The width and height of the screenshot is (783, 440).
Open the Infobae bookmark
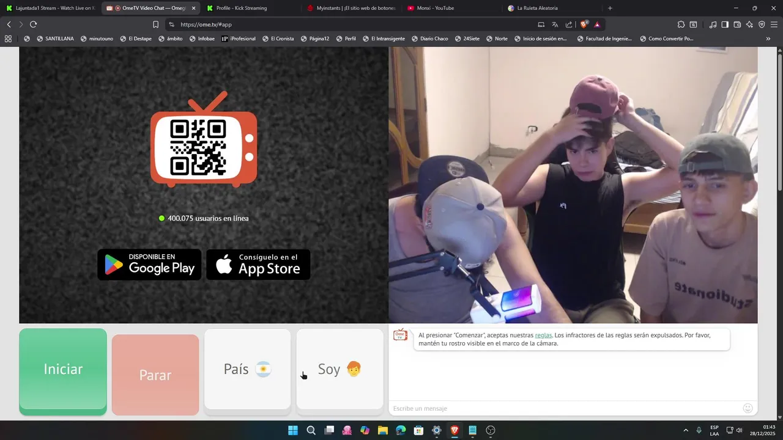pyautogui.click(x=202, y=38)
